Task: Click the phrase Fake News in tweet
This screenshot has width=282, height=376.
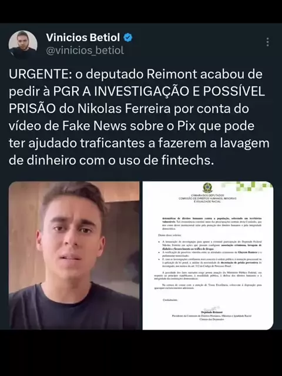Action: pyautogui.click(x=94, y=126)
